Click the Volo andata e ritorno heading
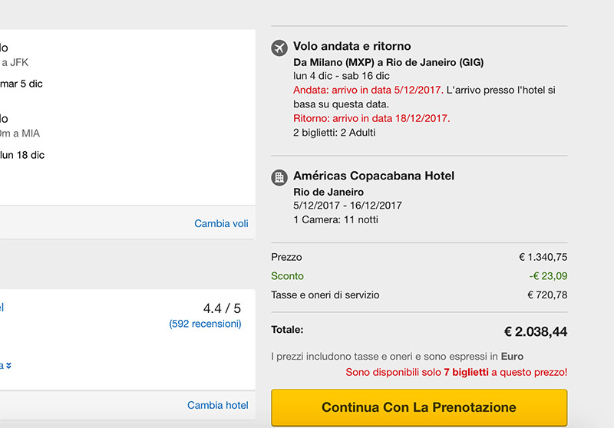The width and height of the screenshot is (614, 428). [x=352, y=47]
